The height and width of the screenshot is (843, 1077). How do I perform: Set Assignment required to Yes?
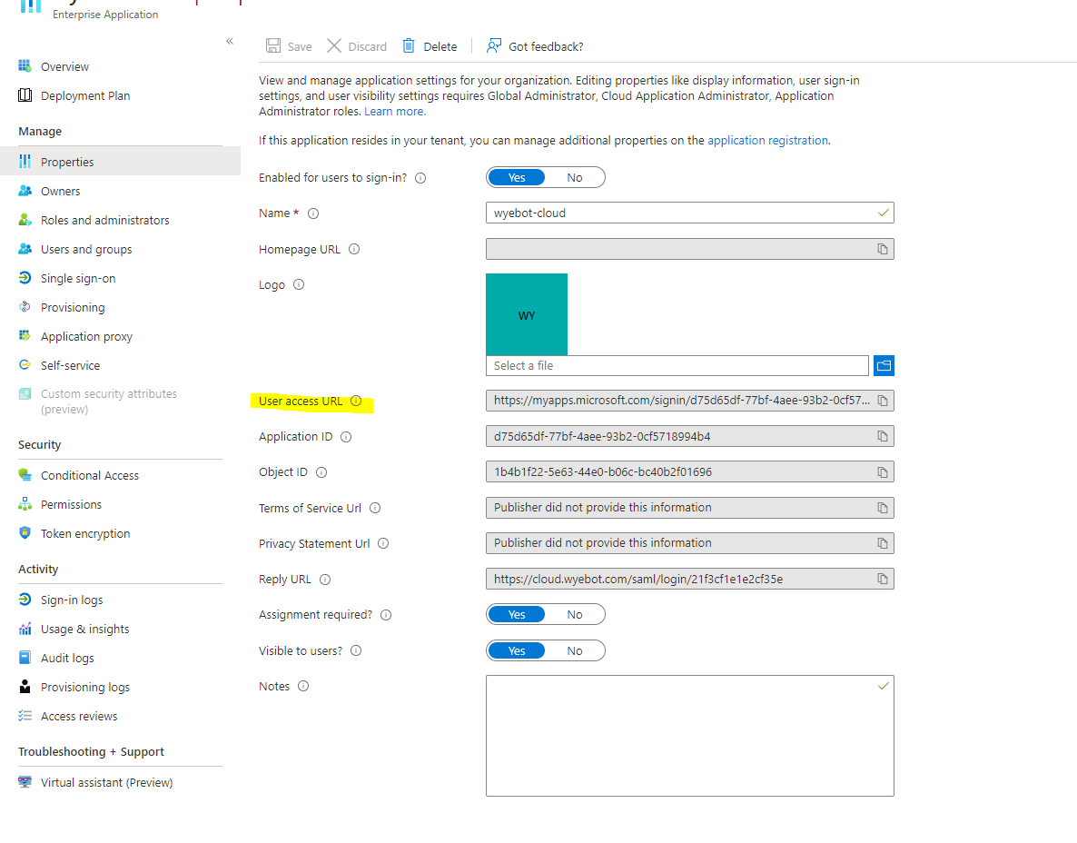click(x=517, y=615)
